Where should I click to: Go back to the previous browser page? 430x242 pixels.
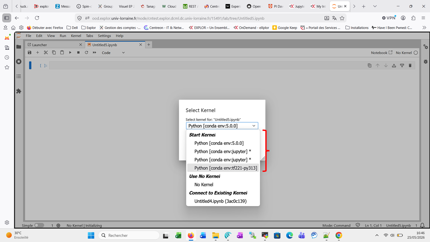pyautogui.click(x=17, y=18)
